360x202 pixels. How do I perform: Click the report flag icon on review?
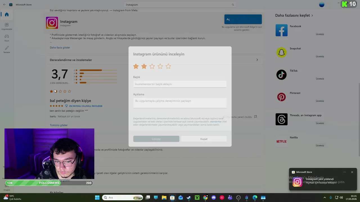(255, 117)
